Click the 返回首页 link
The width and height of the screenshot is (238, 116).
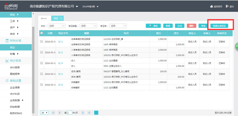[x=218, y=7]
